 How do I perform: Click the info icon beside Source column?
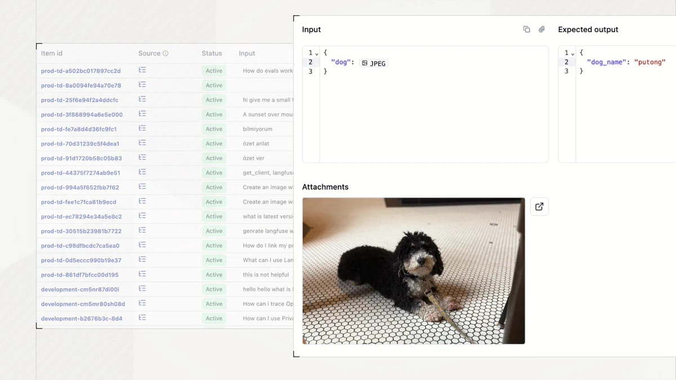coord(166,53)
